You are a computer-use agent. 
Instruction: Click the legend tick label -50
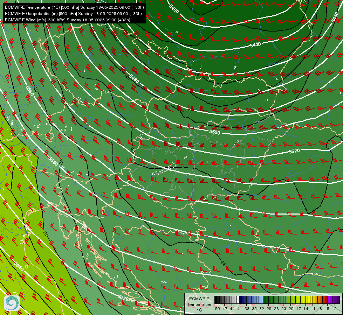217,309
